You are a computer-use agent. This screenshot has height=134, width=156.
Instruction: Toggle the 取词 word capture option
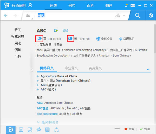129,129
